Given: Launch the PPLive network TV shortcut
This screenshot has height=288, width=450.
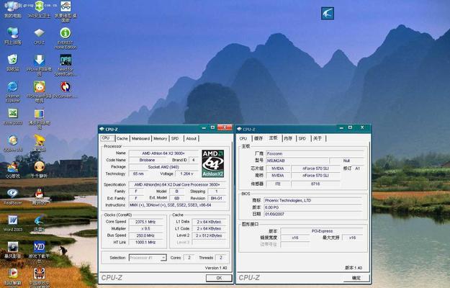Looking at the screenshot, I should coord(40,65).
